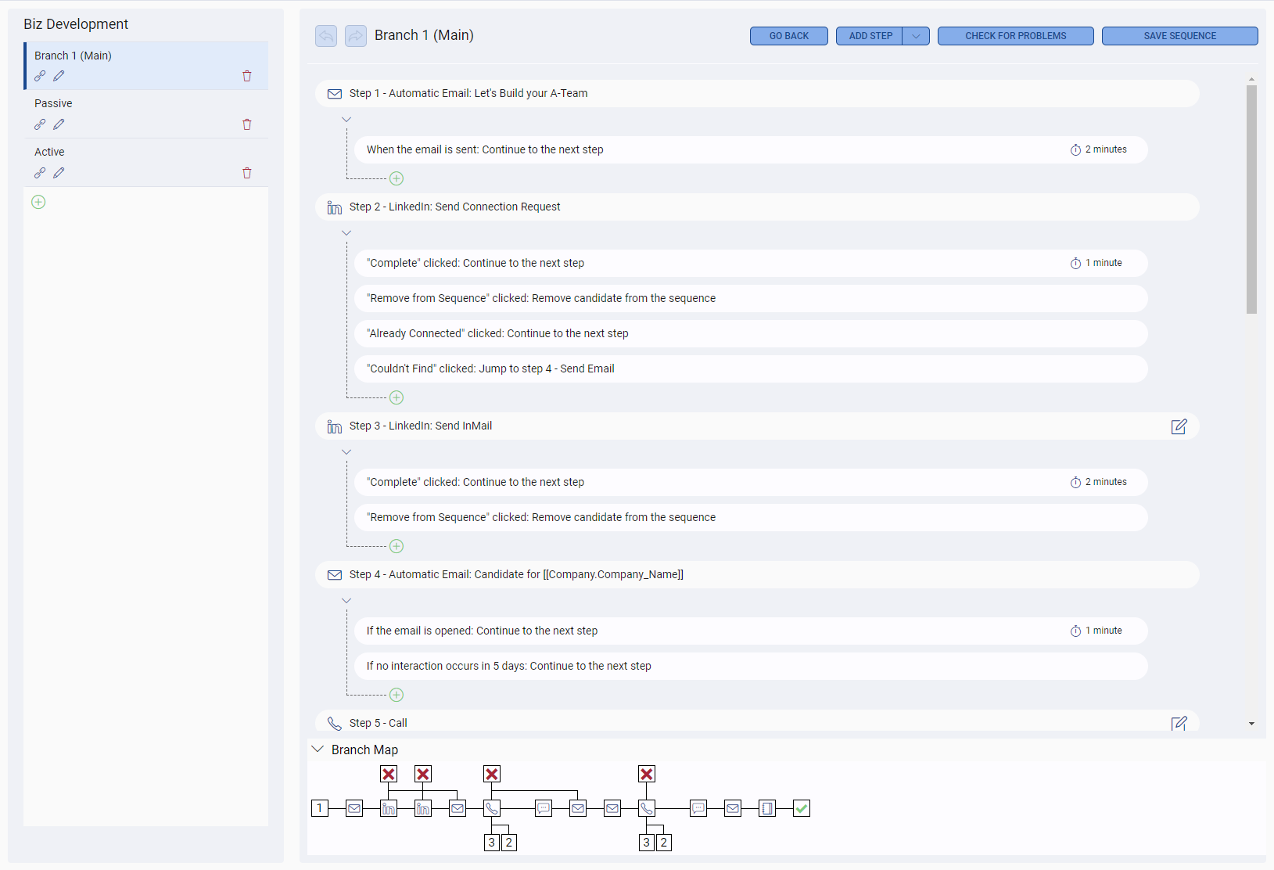This screenshot has width=1274, height=870.
Task: Delete the Active branch with the trash icon
Action: [x=246, y=172]
